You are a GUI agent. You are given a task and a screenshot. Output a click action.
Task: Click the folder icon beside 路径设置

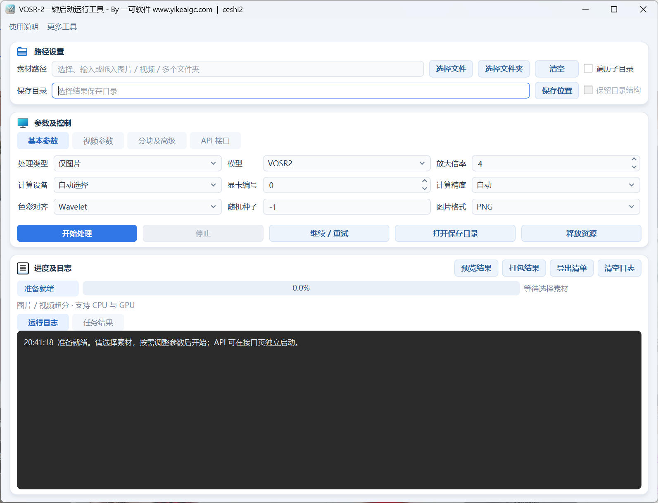[22, 52]
